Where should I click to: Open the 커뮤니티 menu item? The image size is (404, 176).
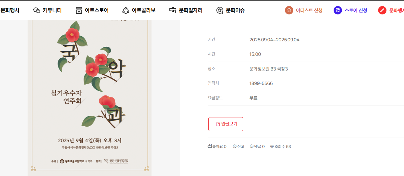click(x=52, y=11)
